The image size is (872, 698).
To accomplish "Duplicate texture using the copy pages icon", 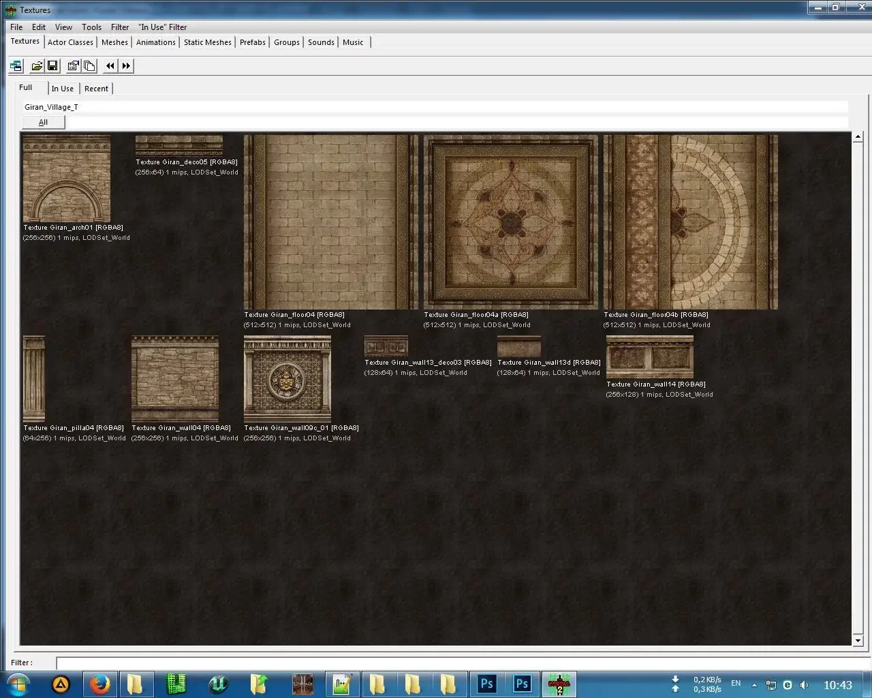I will tap(89, 65).
